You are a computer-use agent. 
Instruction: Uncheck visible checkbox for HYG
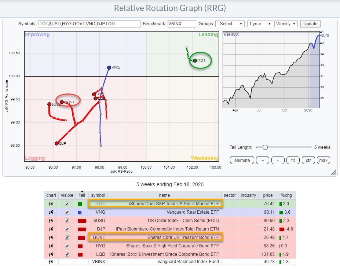pyautogui.click(x=67, y=246)
